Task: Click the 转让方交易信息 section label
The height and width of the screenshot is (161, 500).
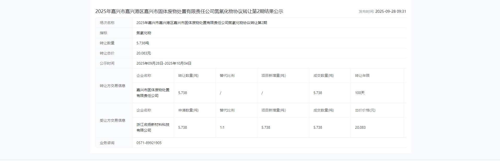Action: click(x=113, y=86)
